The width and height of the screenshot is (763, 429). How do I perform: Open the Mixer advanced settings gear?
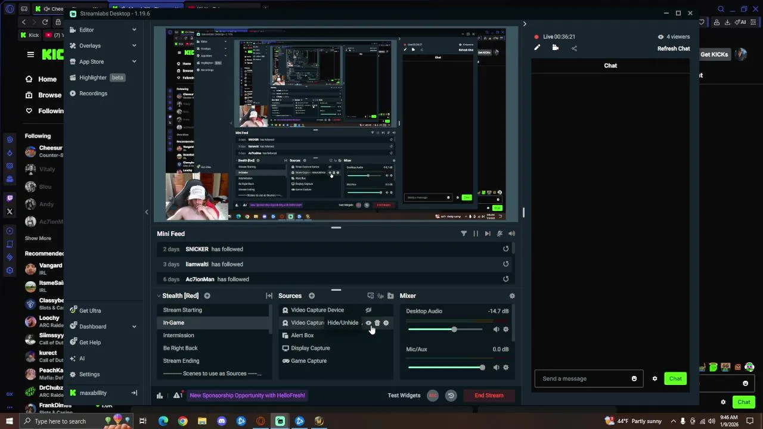[512, 296]
